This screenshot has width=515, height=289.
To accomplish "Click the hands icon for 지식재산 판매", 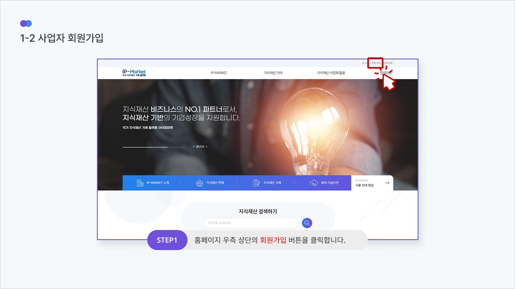I will [199, 183].
